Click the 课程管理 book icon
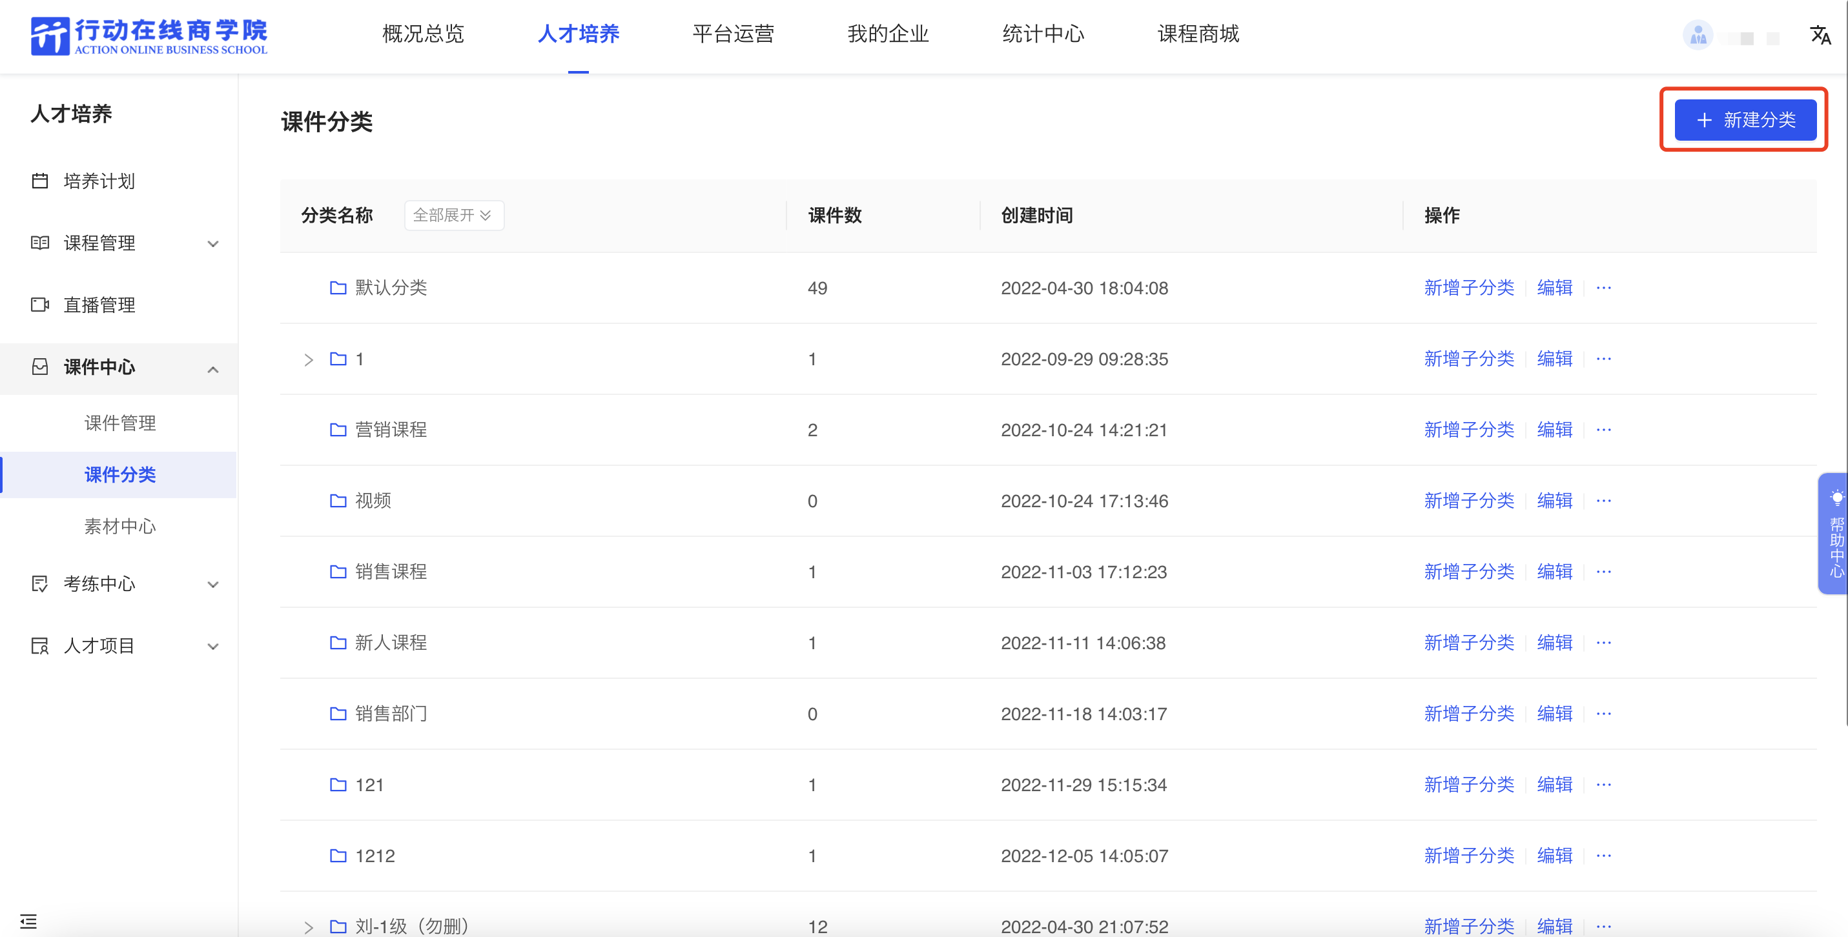Image resolution: width=1848 pixels, height=937 pixels. (40, 242)
